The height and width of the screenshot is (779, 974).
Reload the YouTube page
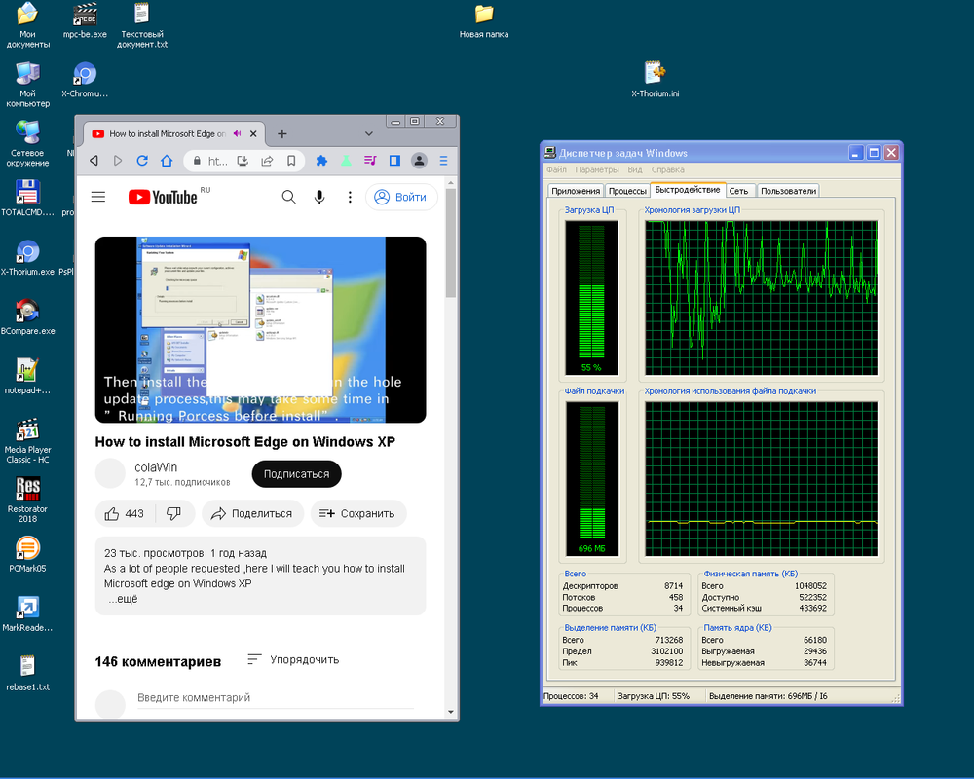point(142,161)
